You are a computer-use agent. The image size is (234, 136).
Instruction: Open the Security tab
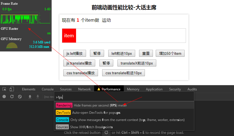(x=175, y=89)
